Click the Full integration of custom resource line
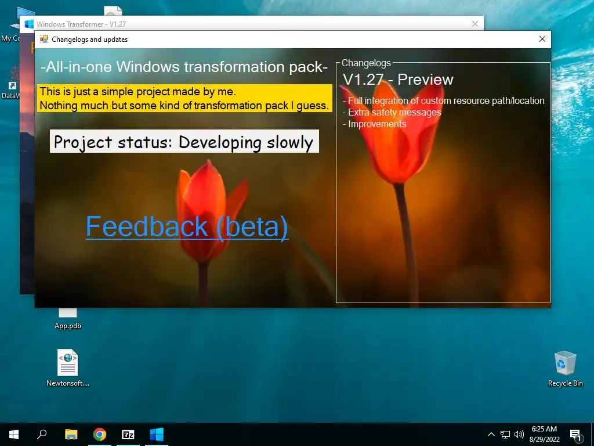This screenshot has height=446, width=594. pyautogui.click(x=444, y=101)
